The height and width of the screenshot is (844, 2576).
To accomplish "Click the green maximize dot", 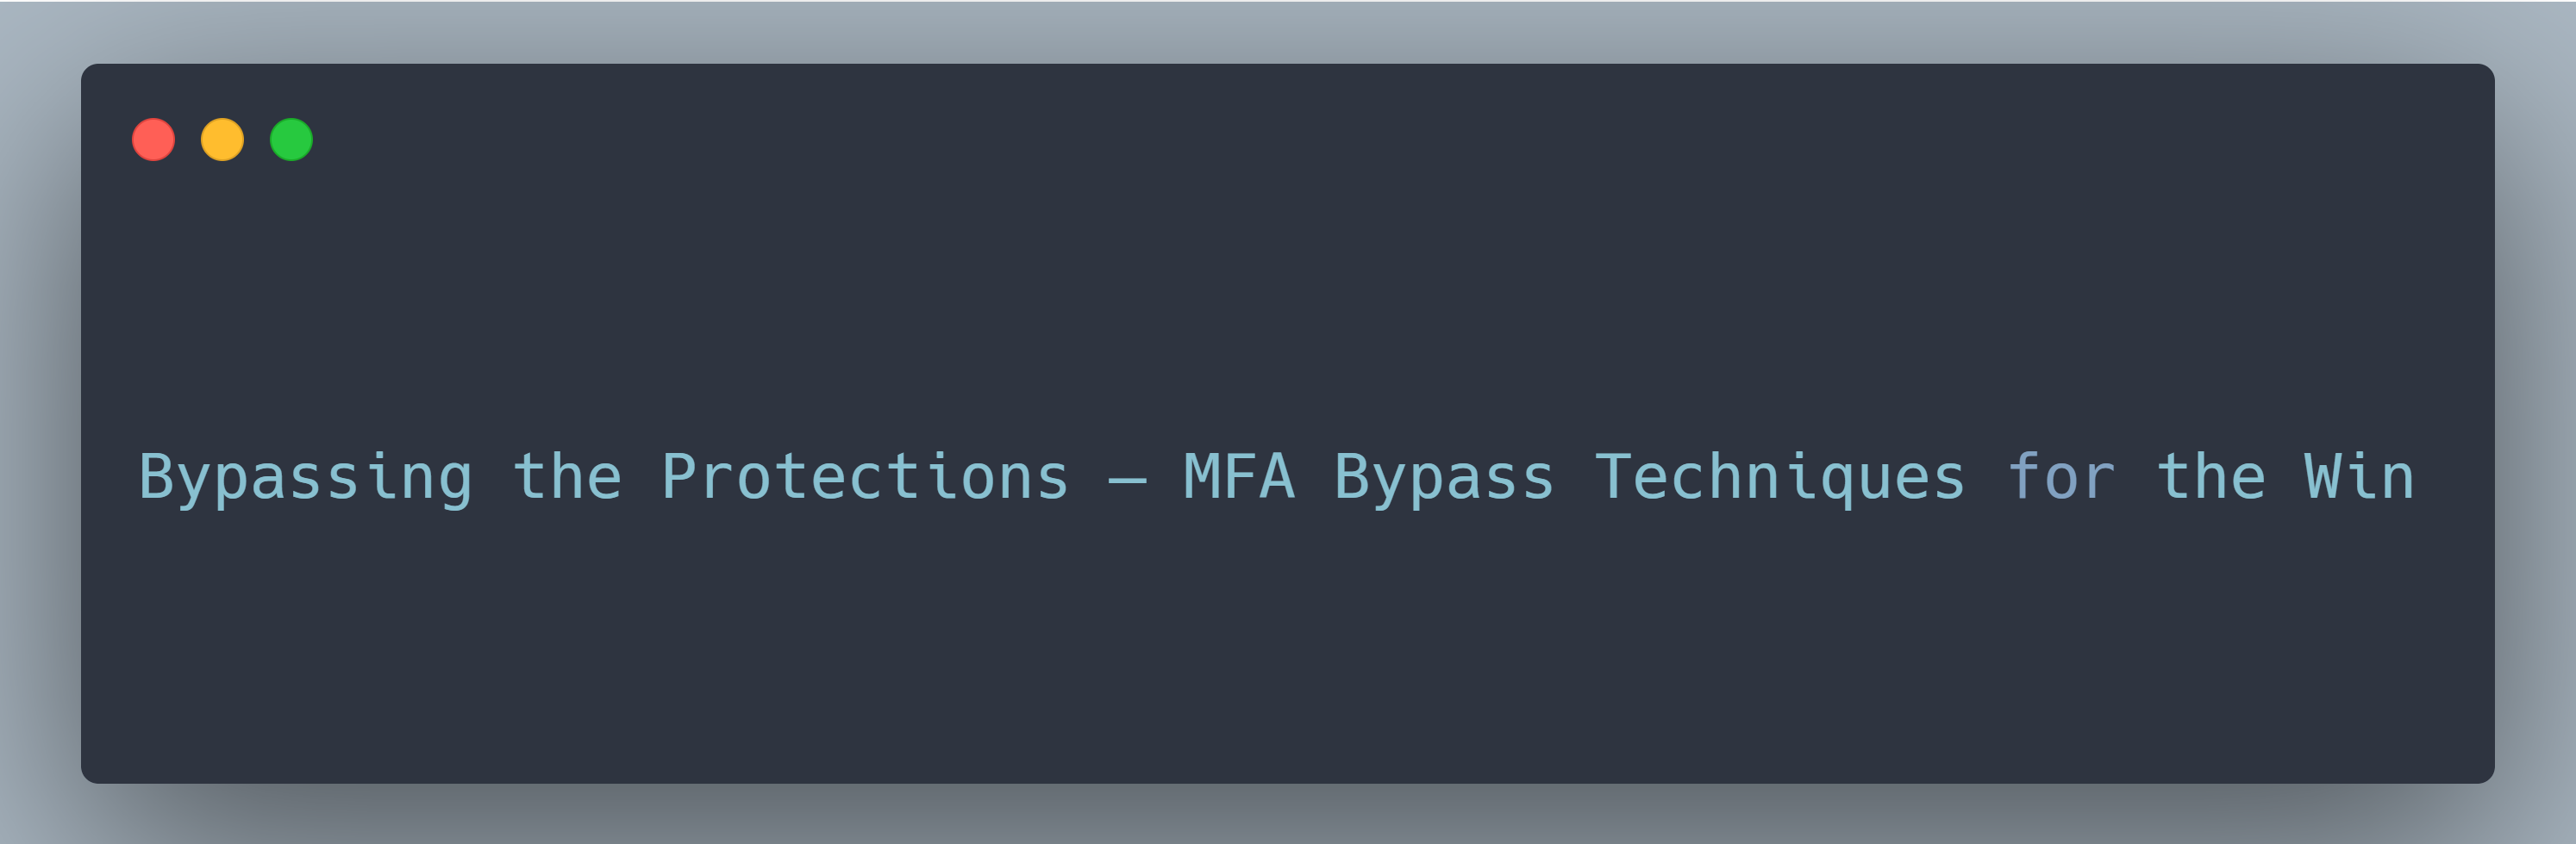I will (291, 140).
